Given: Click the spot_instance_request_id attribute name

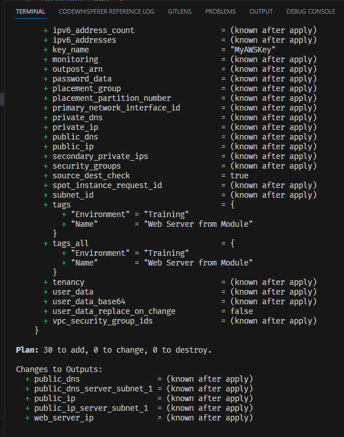Looking at the screenshot, I should point(107,185).
